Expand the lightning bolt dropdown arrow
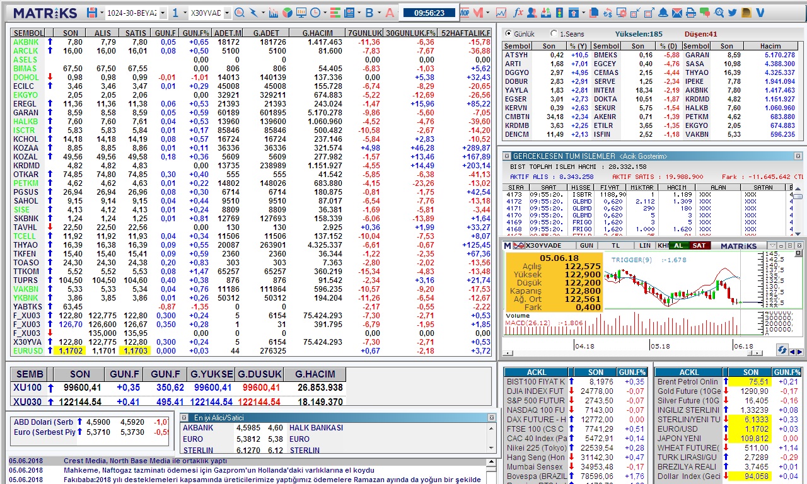 point(263,13)
